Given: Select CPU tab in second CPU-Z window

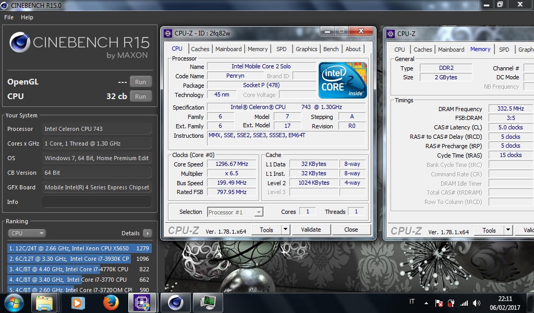Looking at the screenshot, I should click(399, 50).
